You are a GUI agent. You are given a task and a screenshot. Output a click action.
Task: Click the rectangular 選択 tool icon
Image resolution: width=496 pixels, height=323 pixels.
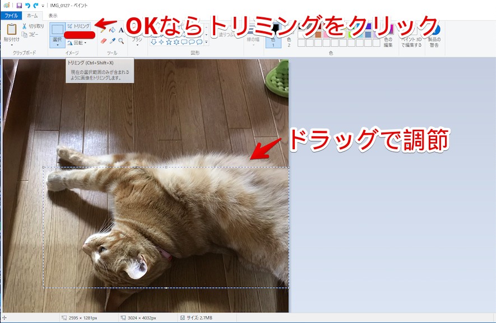click(x=57, y=29)
